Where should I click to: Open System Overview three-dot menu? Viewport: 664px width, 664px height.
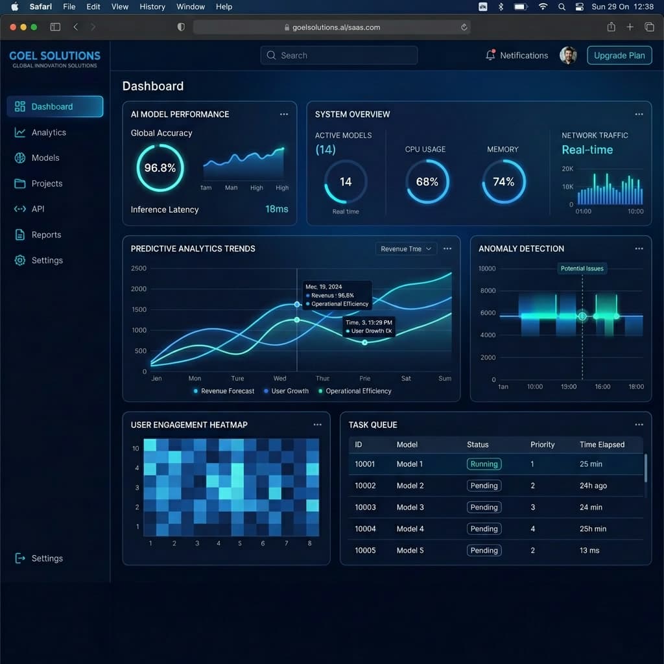point(639,114)
